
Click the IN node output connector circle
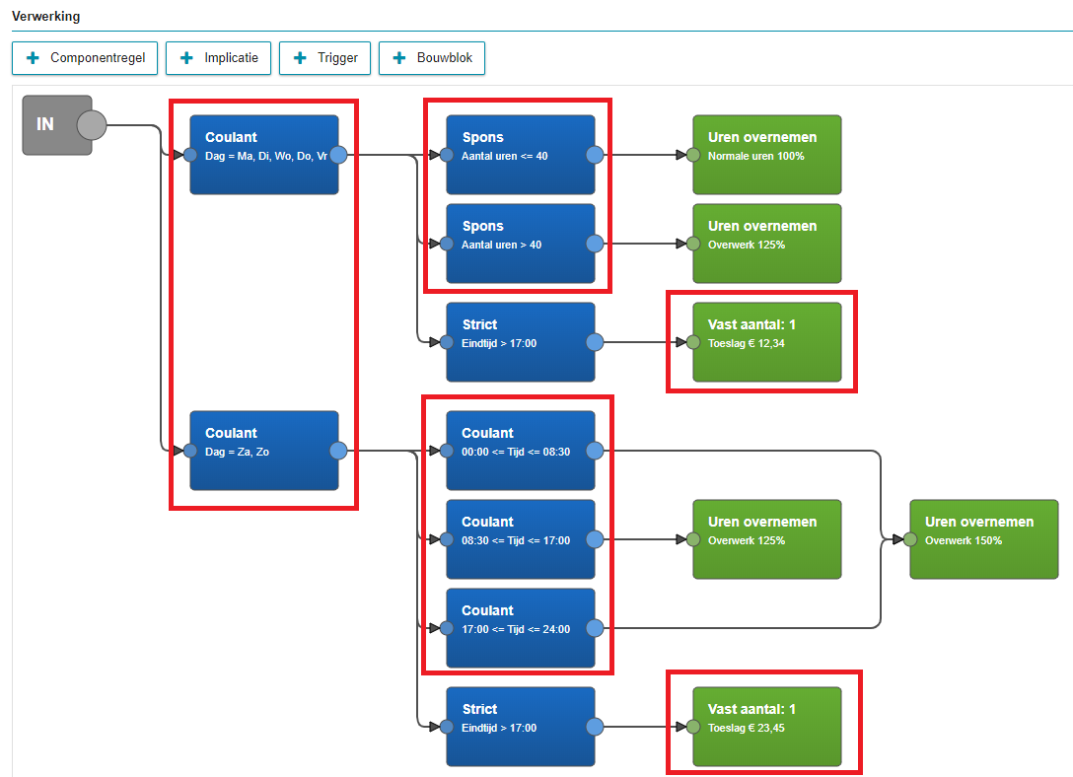point(91,125)
